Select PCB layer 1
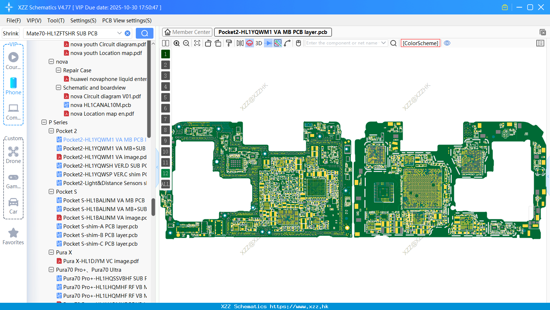 pyautogui.click(x=165, y=54)
